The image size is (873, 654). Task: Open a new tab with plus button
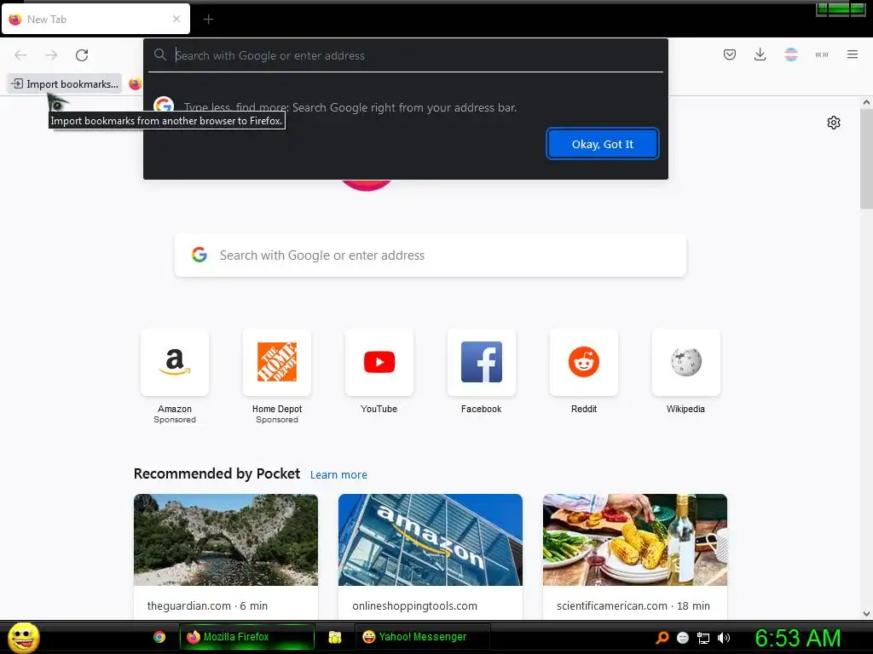click(x=208, y=20)
